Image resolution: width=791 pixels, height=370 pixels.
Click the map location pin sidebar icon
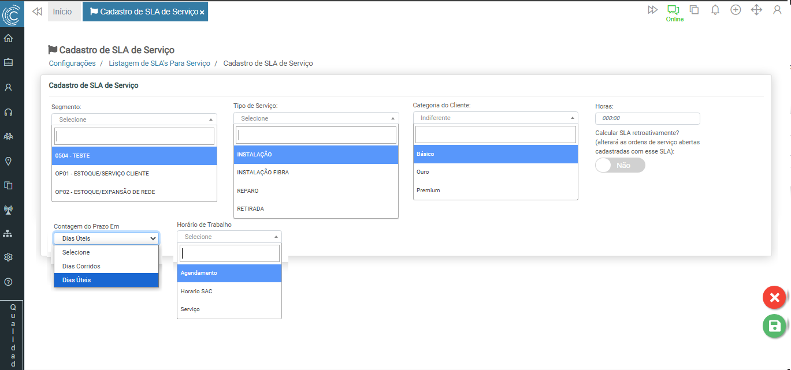tap(8, 161)
